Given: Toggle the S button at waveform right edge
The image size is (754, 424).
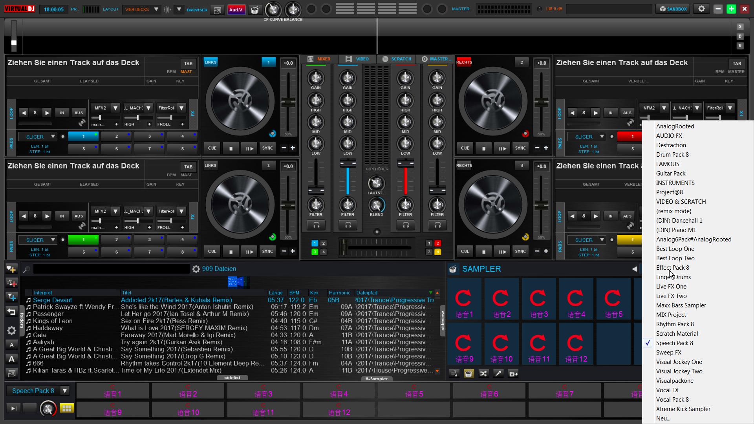Looking at the screenshot, I should pyautogui.click(x=740, y=27).
